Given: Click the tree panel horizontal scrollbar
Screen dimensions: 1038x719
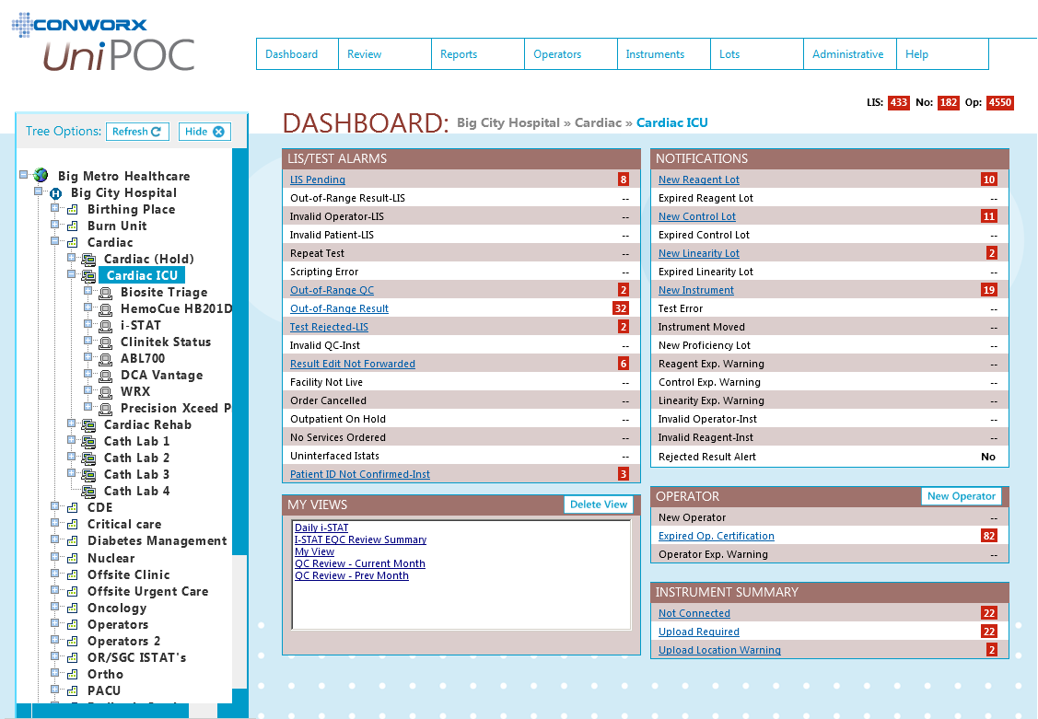Looking at the screenshot, I should pos(123,711).
